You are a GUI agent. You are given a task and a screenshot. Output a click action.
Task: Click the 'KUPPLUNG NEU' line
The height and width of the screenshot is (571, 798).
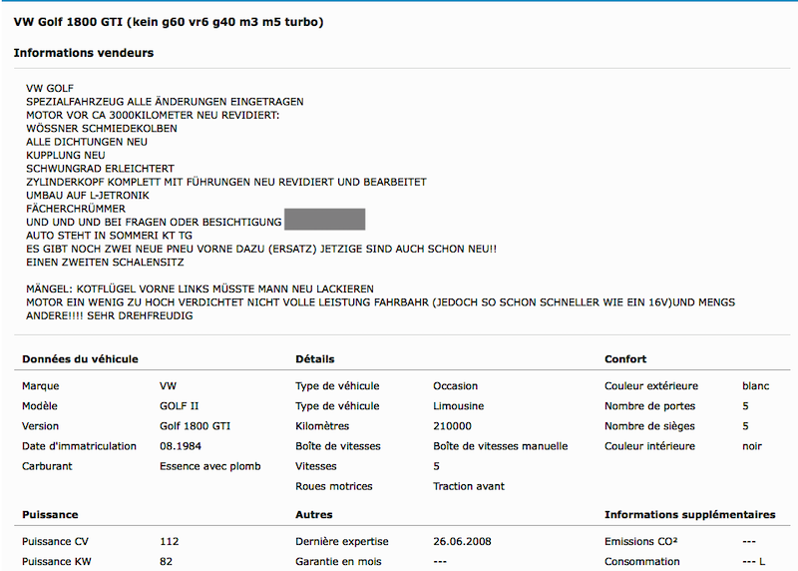click(x=66, y=156)
